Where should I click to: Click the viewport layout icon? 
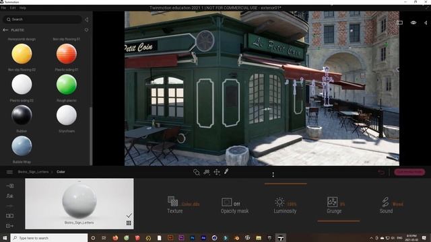click(399, 22)
